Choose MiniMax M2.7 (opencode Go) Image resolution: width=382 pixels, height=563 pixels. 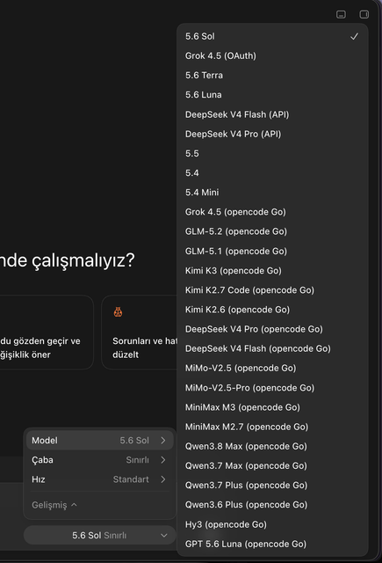click(x=272, y=427)
